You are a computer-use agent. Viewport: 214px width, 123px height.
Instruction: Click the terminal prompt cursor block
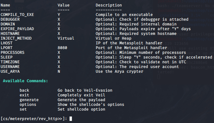pos(71,119)
